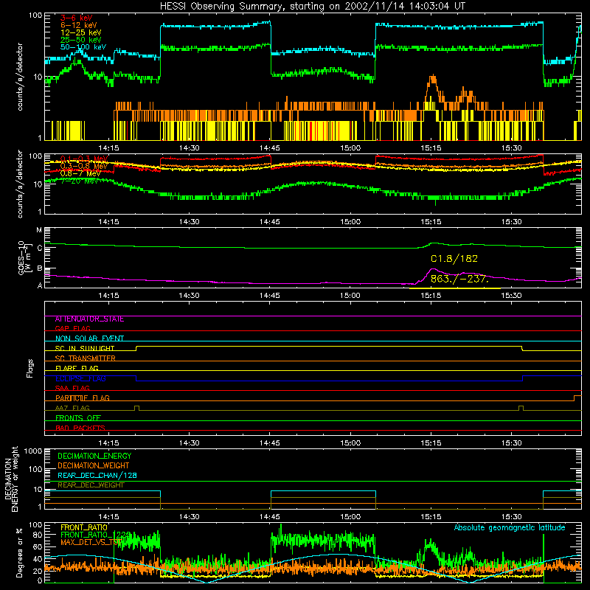Click the vertical Flags axis title
Viewport: 590px width, 590px height.
click(x=30, y=368)
